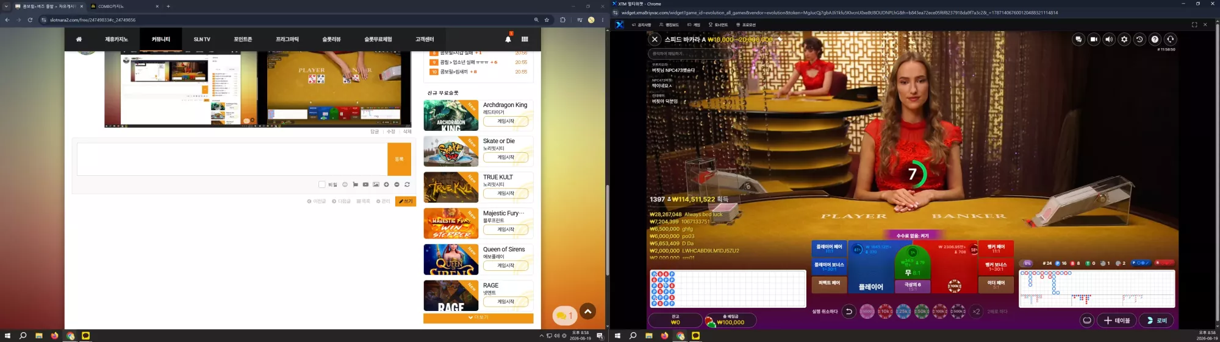Shrink the comment box with the minus icon

(396, 184)
